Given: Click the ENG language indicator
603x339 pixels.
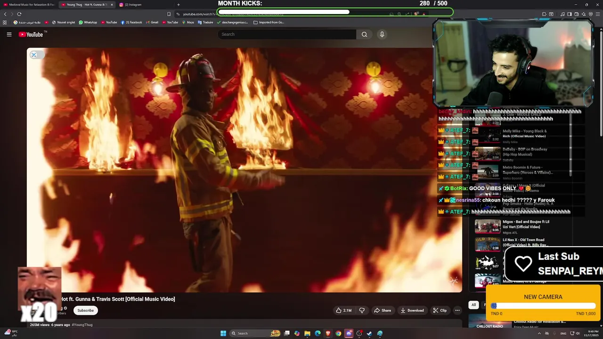Looking at the screenshot, I should [563, 333].
